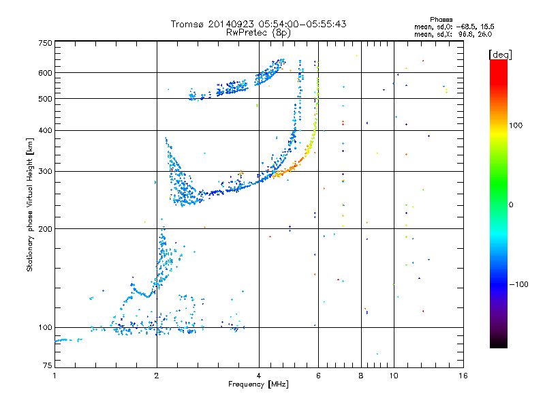Click the plot title 'Tromsø 20140923 05:54:00-05:55:43'

(258, 24)
